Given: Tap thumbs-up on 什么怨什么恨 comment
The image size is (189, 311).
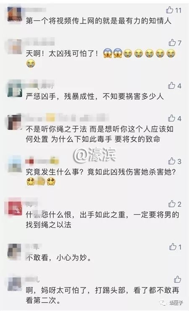Looking at the screenshot, I should point(172,204).
